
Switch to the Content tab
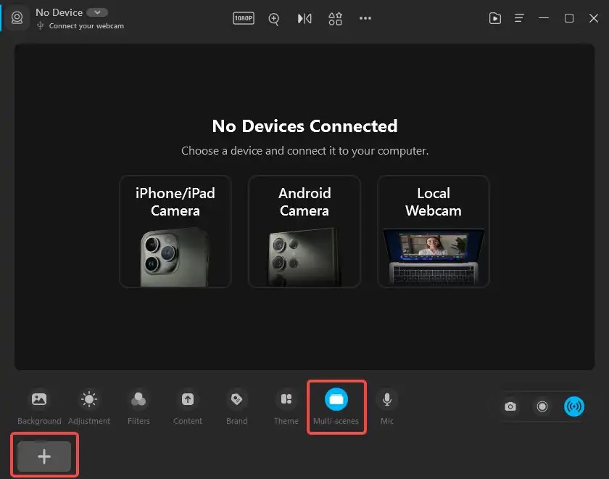187,405
